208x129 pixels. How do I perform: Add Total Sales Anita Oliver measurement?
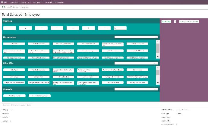14,58
